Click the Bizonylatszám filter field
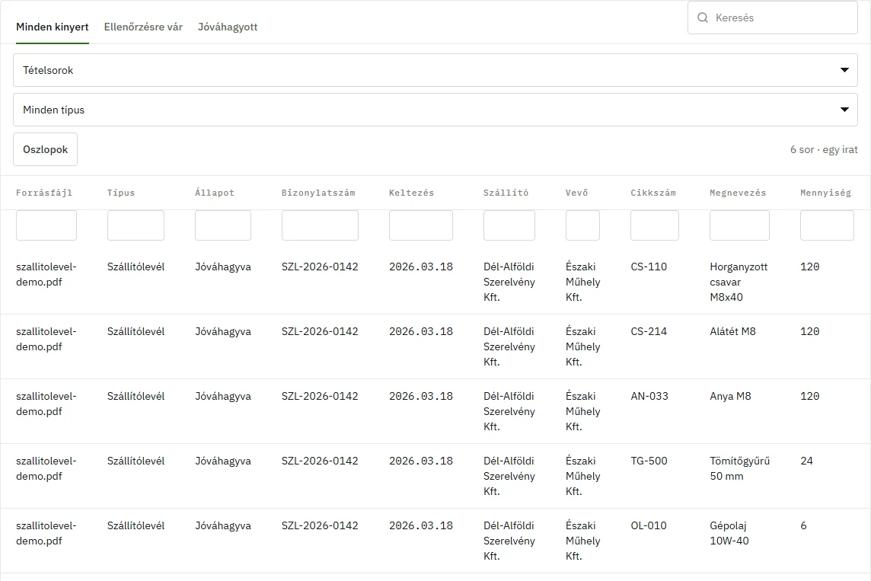Viewport: 871px width, 581px height. [320, 225]
